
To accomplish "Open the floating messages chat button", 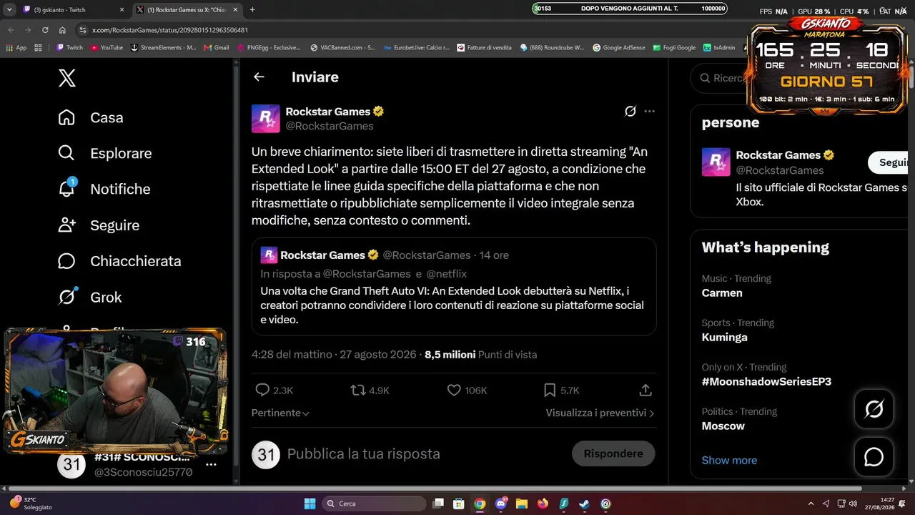I will (874, 457).
